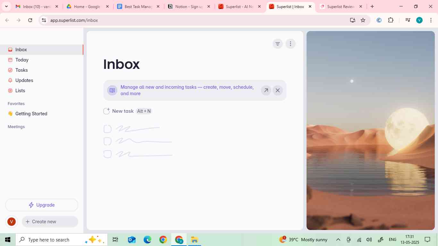Open the user avatar profile in sidebar
Viewport: 438px width, 246px height.
coord(12,222)
